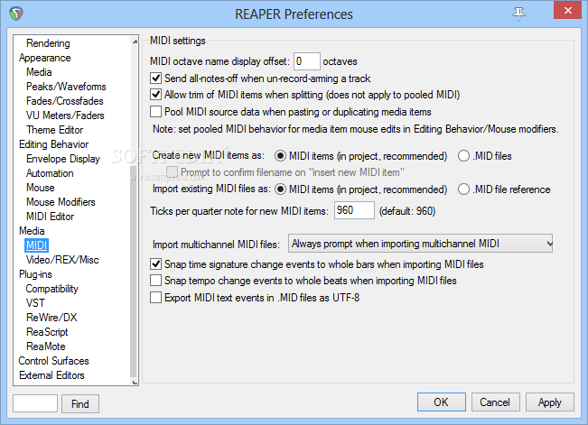588x425 pixels.
Task: Click the REAPER logo icon in title bar
Action: (x=16, y=14)
